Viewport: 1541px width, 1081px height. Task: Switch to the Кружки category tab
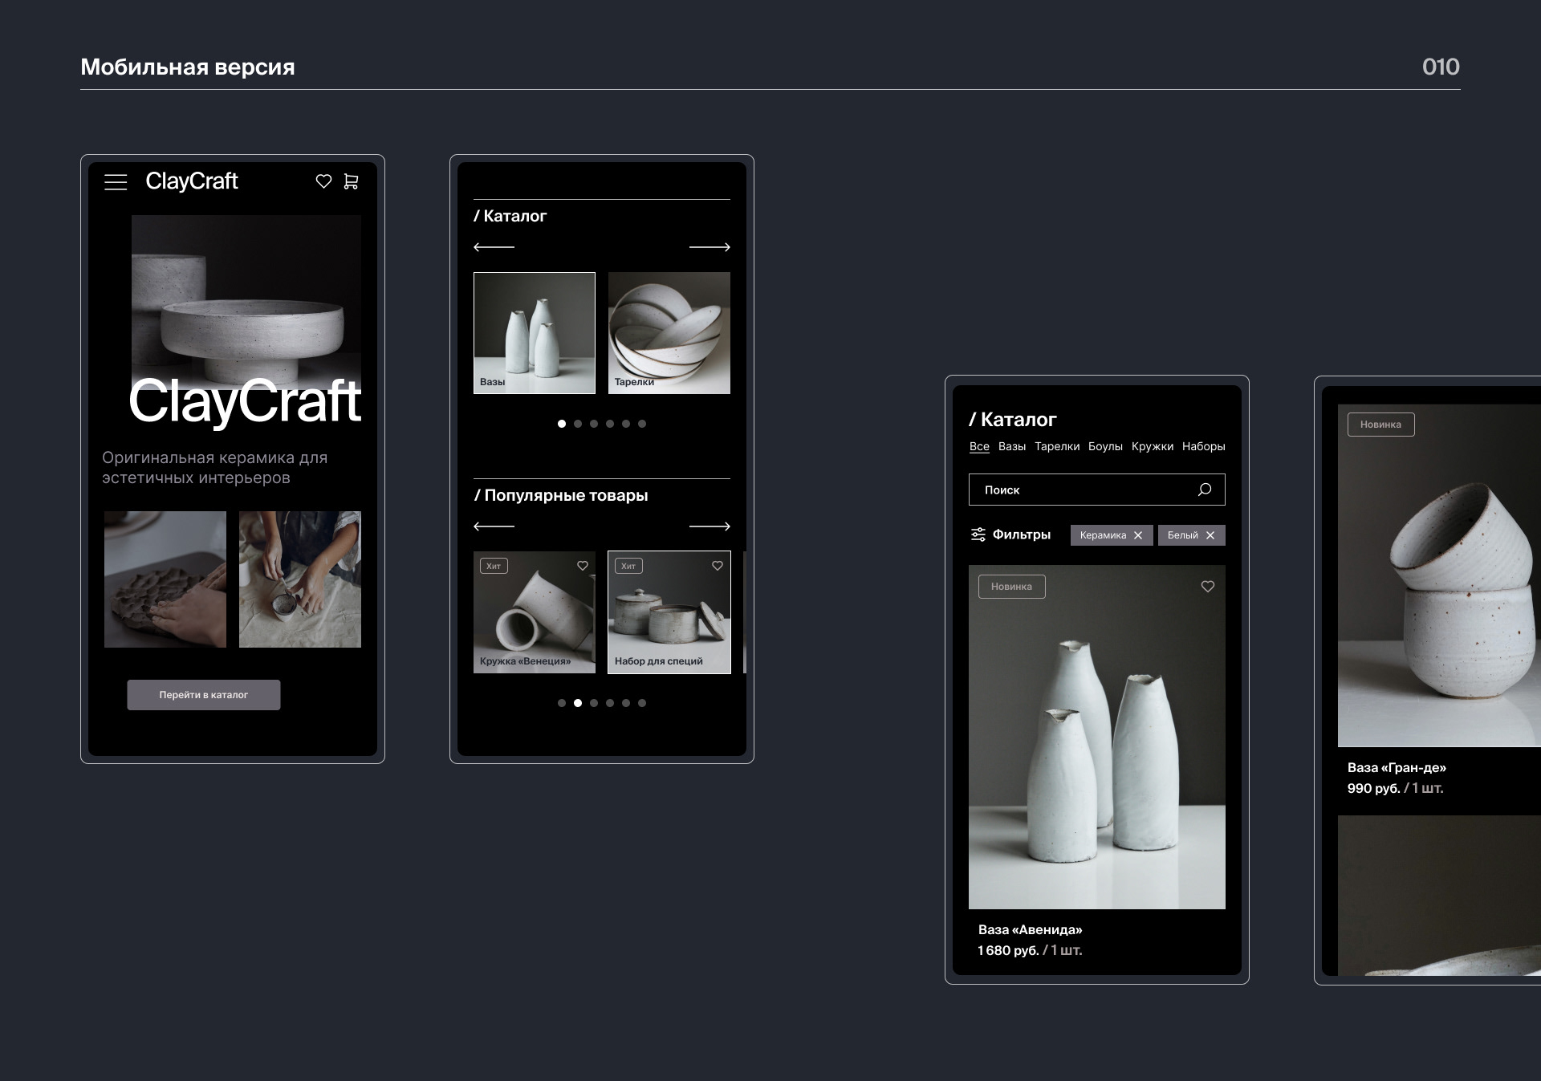(x=1152, y=446)
